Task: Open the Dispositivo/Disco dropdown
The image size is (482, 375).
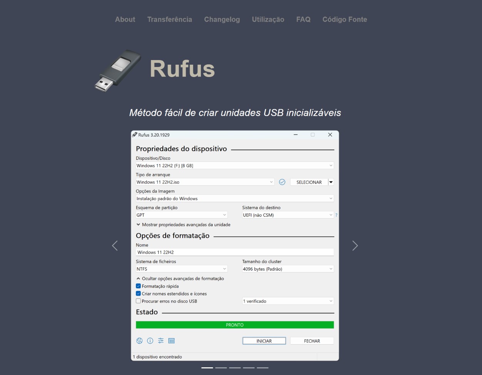Action: (x=235, y=166)
